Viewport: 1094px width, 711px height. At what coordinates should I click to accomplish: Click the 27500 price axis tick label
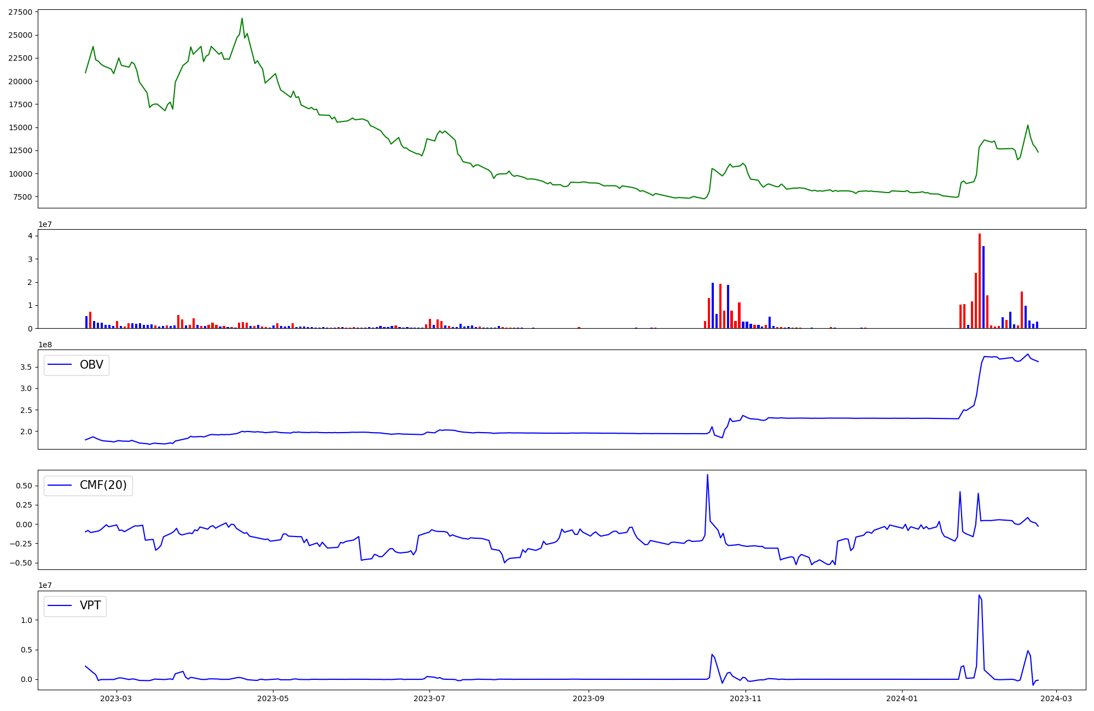pyautogui.click(x=20, y=12)
